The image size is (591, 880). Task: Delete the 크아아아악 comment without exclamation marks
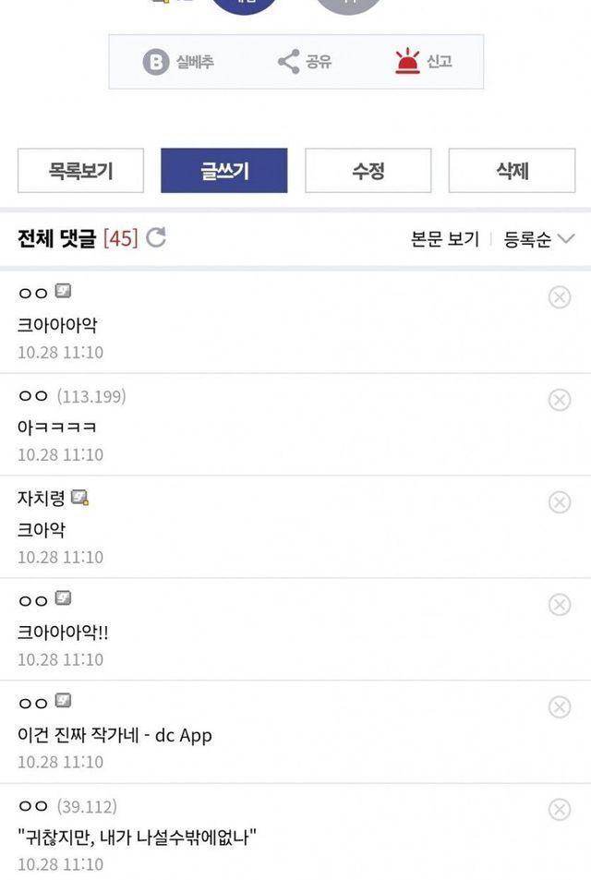pyautogui.click(x=560, y=297)
